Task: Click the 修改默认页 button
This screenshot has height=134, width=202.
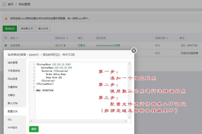Action: point(27,28)
